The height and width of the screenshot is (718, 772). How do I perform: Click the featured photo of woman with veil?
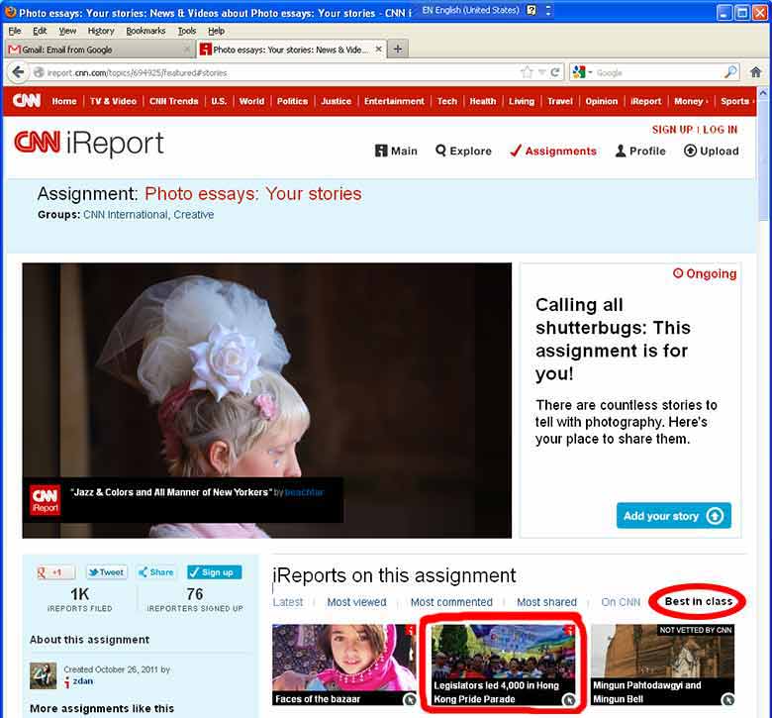(267, 400)
